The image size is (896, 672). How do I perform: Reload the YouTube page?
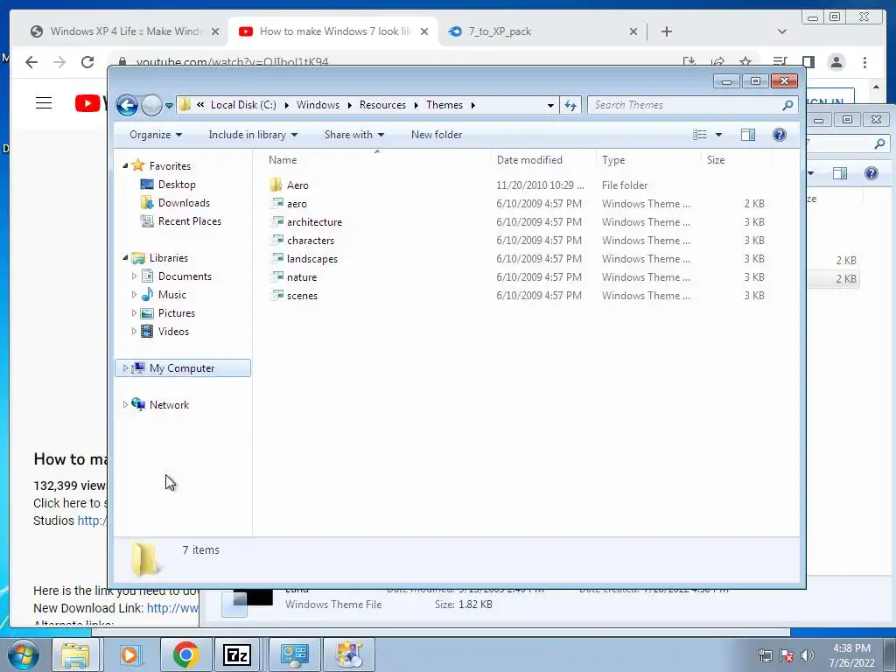pos(87,62)
